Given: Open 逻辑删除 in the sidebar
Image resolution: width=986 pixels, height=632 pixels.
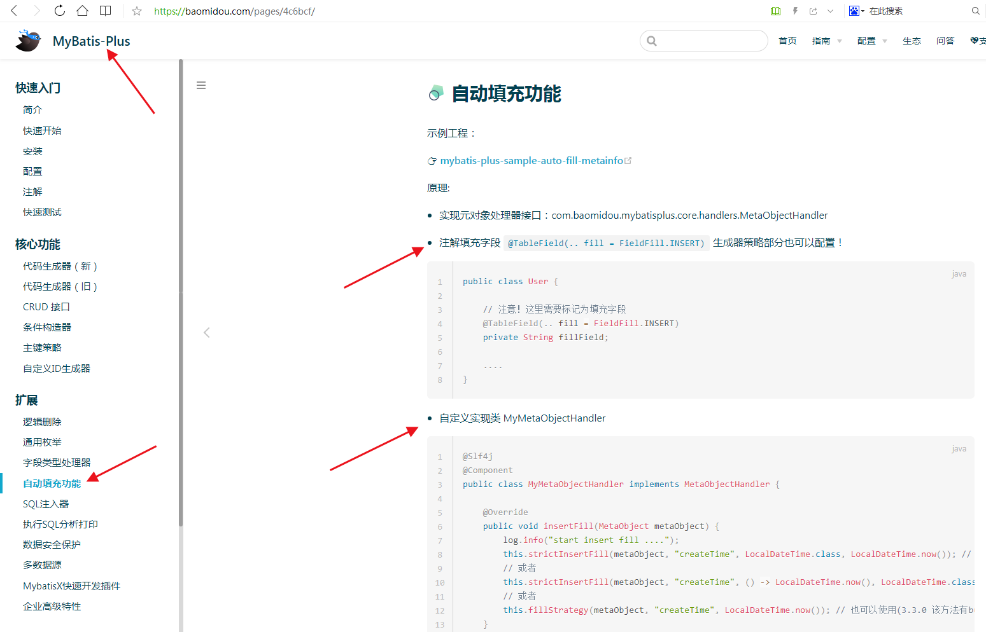Looking at the screenshot, I should 42,422.
